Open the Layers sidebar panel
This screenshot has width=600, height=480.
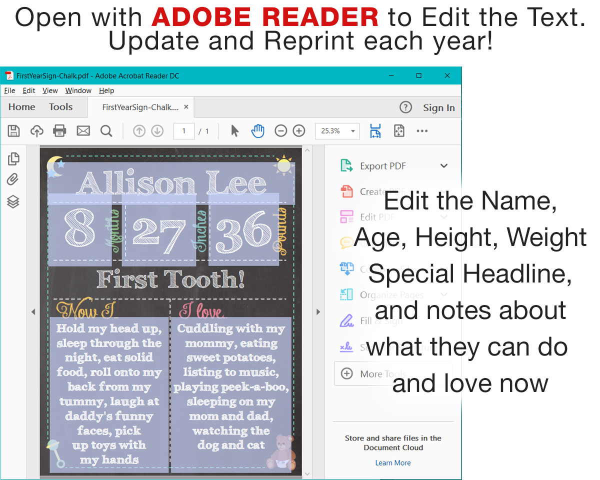(13, 201)
